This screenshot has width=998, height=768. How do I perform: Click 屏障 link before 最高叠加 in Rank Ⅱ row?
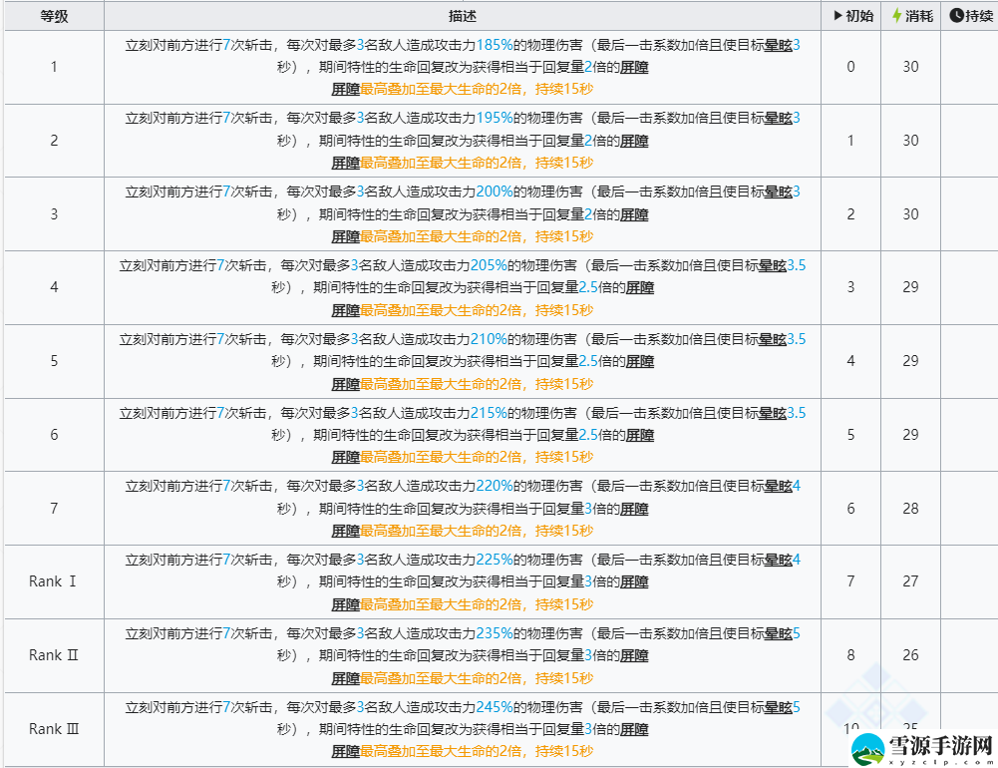click(346, 679)
